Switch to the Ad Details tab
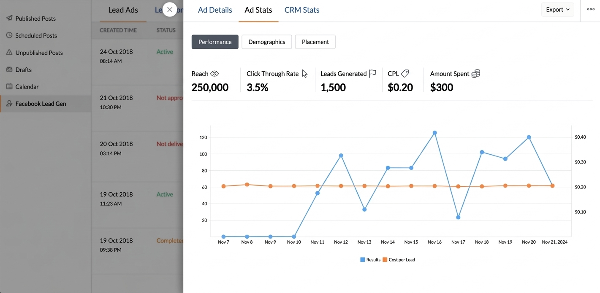600x293 pixels. [215, 10]
